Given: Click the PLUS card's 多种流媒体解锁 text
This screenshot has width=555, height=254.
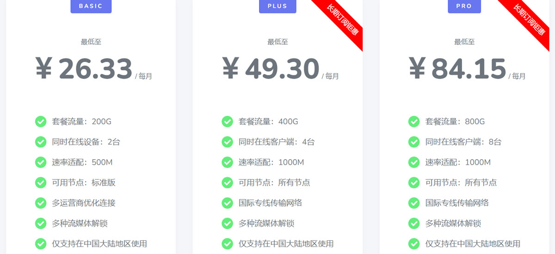Looking at the screenshot, I should coord(266,223).
